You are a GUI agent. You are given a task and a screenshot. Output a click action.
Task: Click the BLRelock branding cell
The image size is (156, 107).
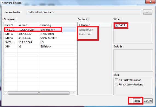click(x=46, y=46)
